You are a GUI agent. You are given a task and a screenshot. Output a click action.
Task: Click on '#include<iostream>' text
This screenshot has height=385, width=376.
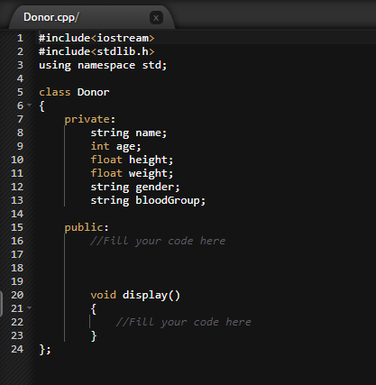(96, 38)
